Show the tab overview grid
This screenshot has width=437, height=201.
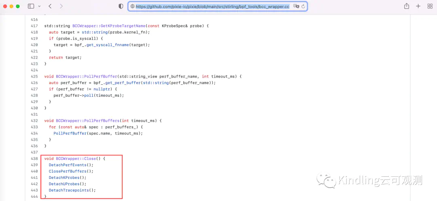[x=430, y=6]
